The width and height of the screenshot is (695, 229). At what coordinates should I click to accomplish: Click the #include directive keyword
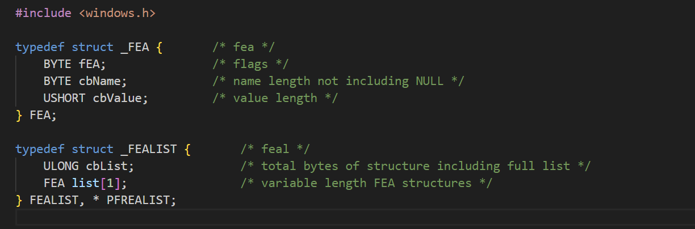tap(43, 12)
